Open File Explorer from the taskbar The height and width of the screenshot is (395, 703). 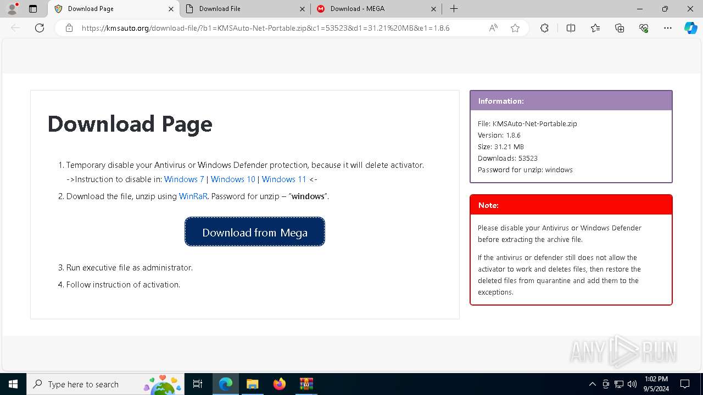(x=252, y=384)
